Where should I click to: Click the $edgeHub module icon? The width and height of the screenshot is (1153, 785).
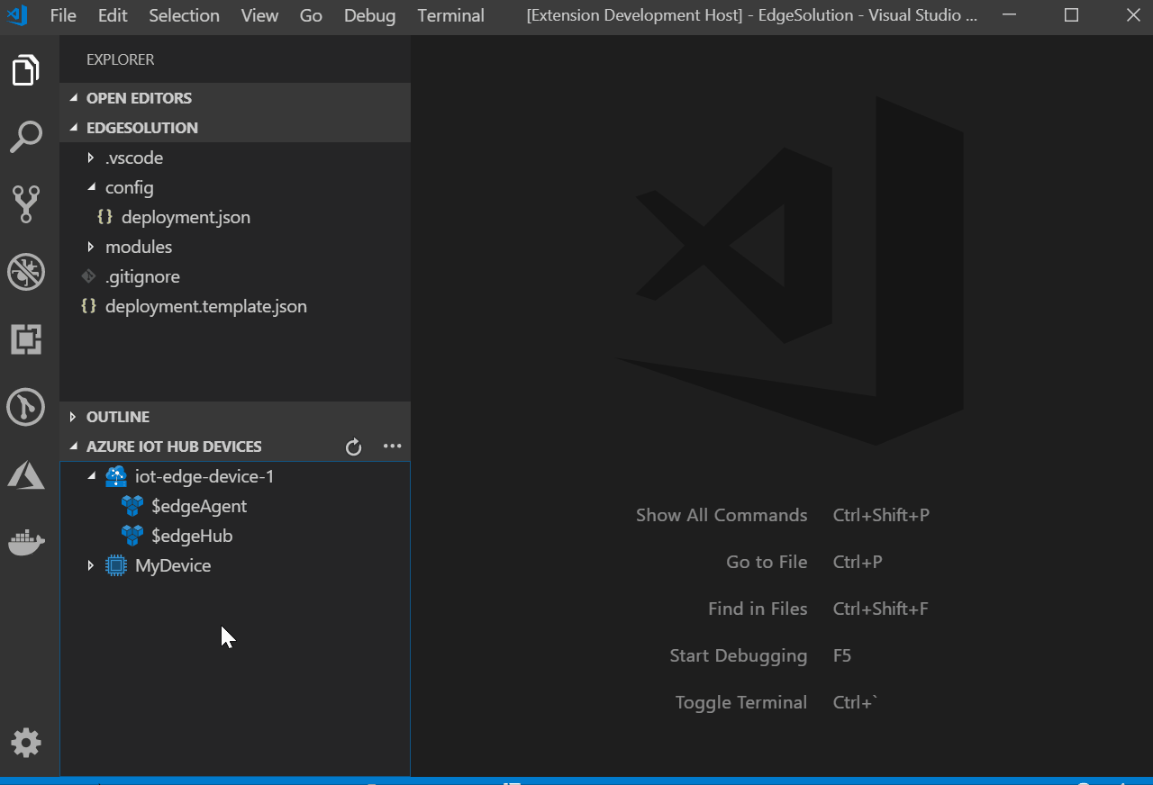pos(132,536)
